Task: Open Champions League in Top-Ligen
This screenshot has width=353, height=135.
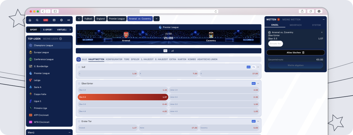Action: 49,45
